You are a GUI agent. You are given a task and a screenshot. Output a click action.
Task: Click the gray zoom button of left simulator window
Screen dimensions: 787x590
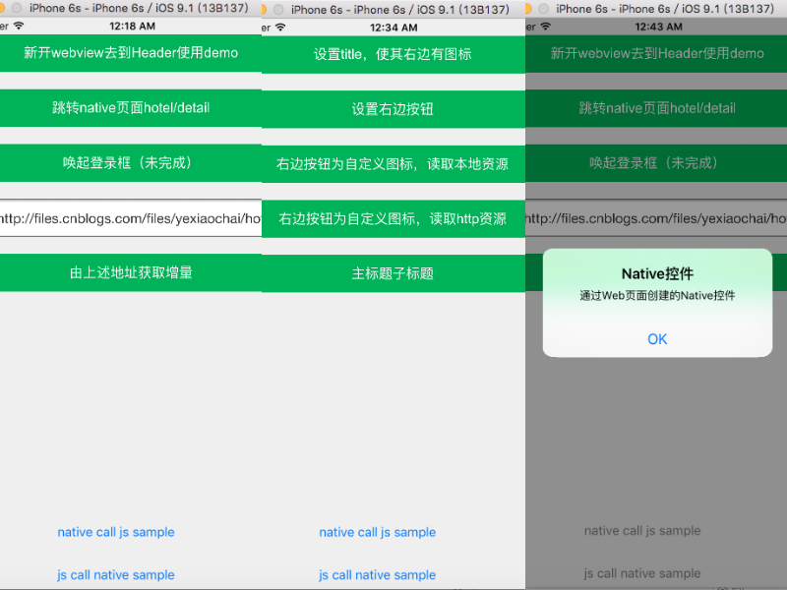pyautogui.click(x=17, y=8)
